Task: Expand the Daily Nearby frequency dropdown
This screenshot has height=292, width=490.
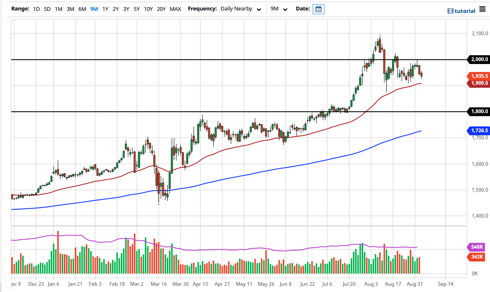Action: pyautogui.click(x=241, y=9)
